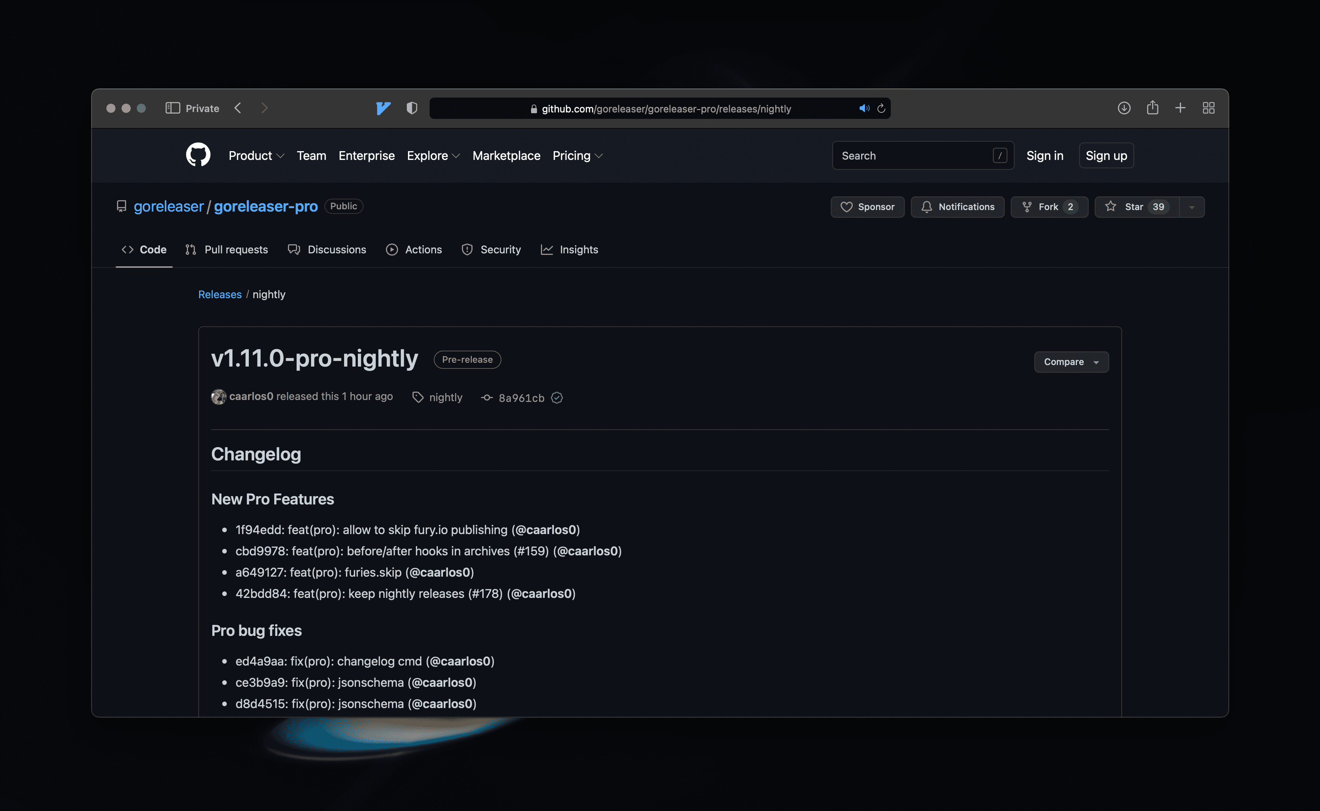Reload the page with the refresh icon
The width and height of the screenshot is (1320, 811).
coord(881,108)
